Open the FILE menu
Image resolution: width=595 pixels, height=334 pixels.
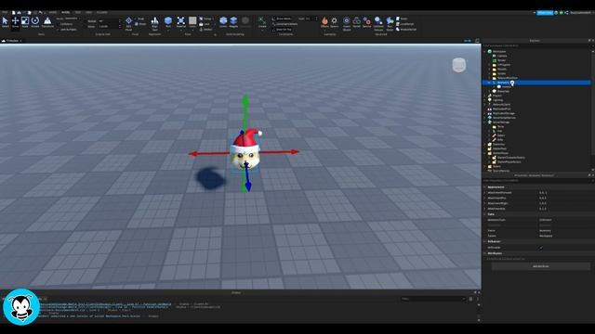[5, 12]
